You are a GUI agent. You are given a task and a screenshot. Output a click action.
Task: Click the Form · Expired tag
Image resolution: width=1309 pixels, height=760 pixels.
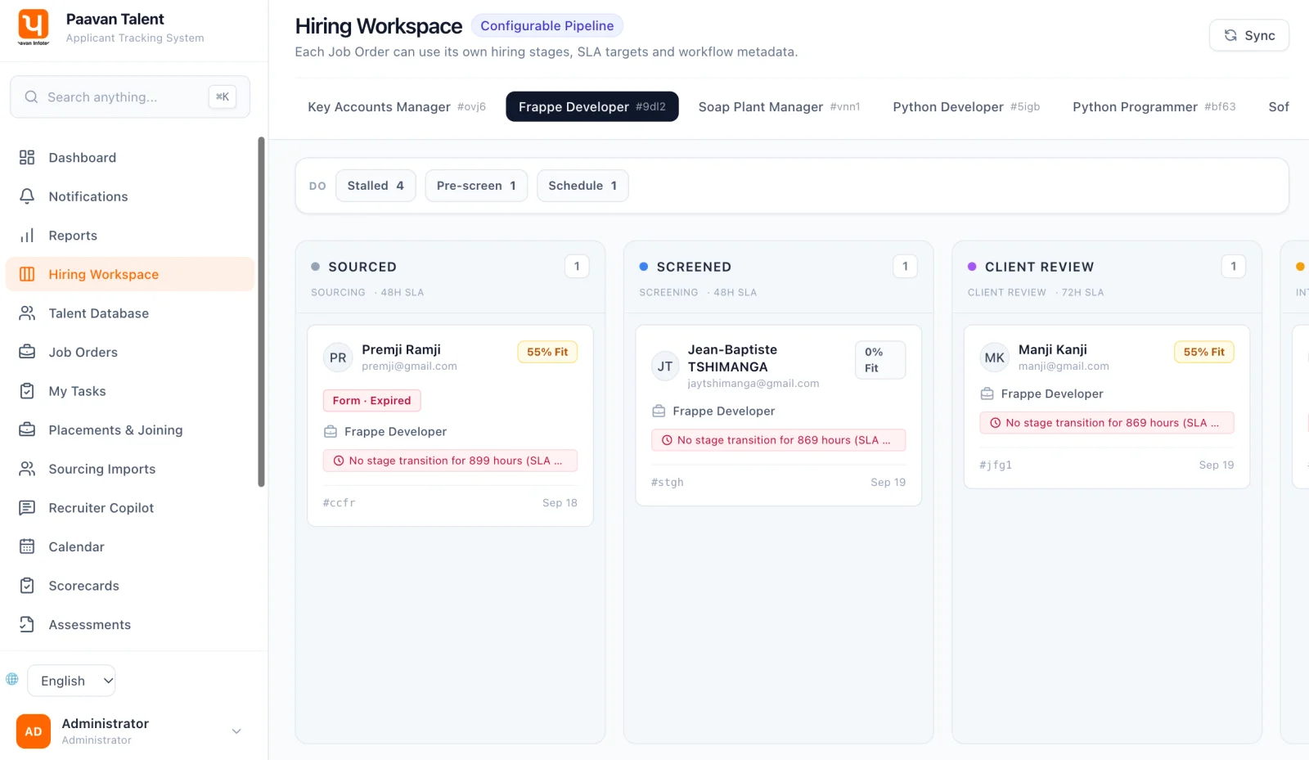pyautogui.click(x=372, y=400)
